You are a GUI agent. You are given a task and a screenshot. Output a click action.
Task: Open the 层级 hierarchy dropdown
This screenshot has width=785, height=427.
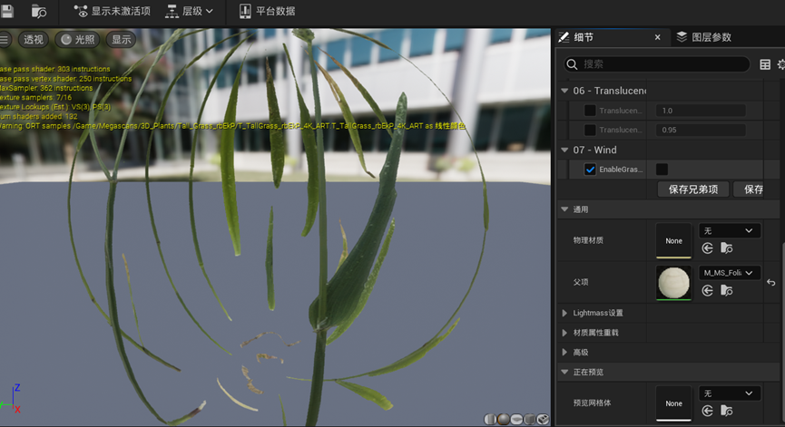[190, 11]
